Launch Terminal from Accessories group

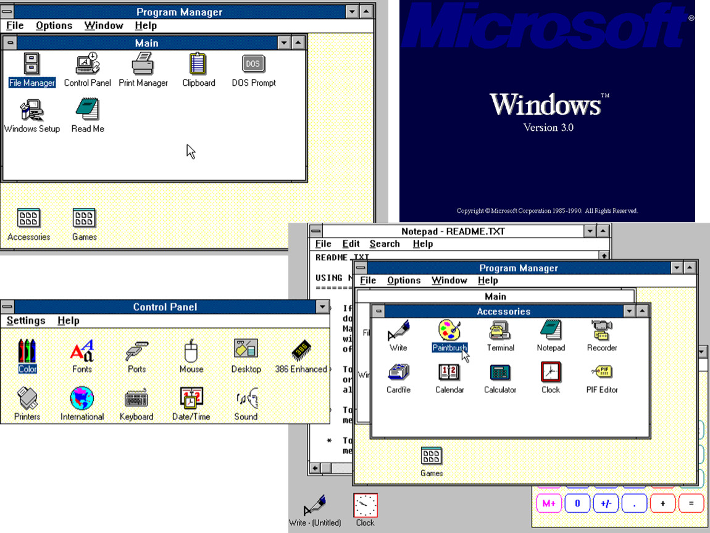(500, 336)
